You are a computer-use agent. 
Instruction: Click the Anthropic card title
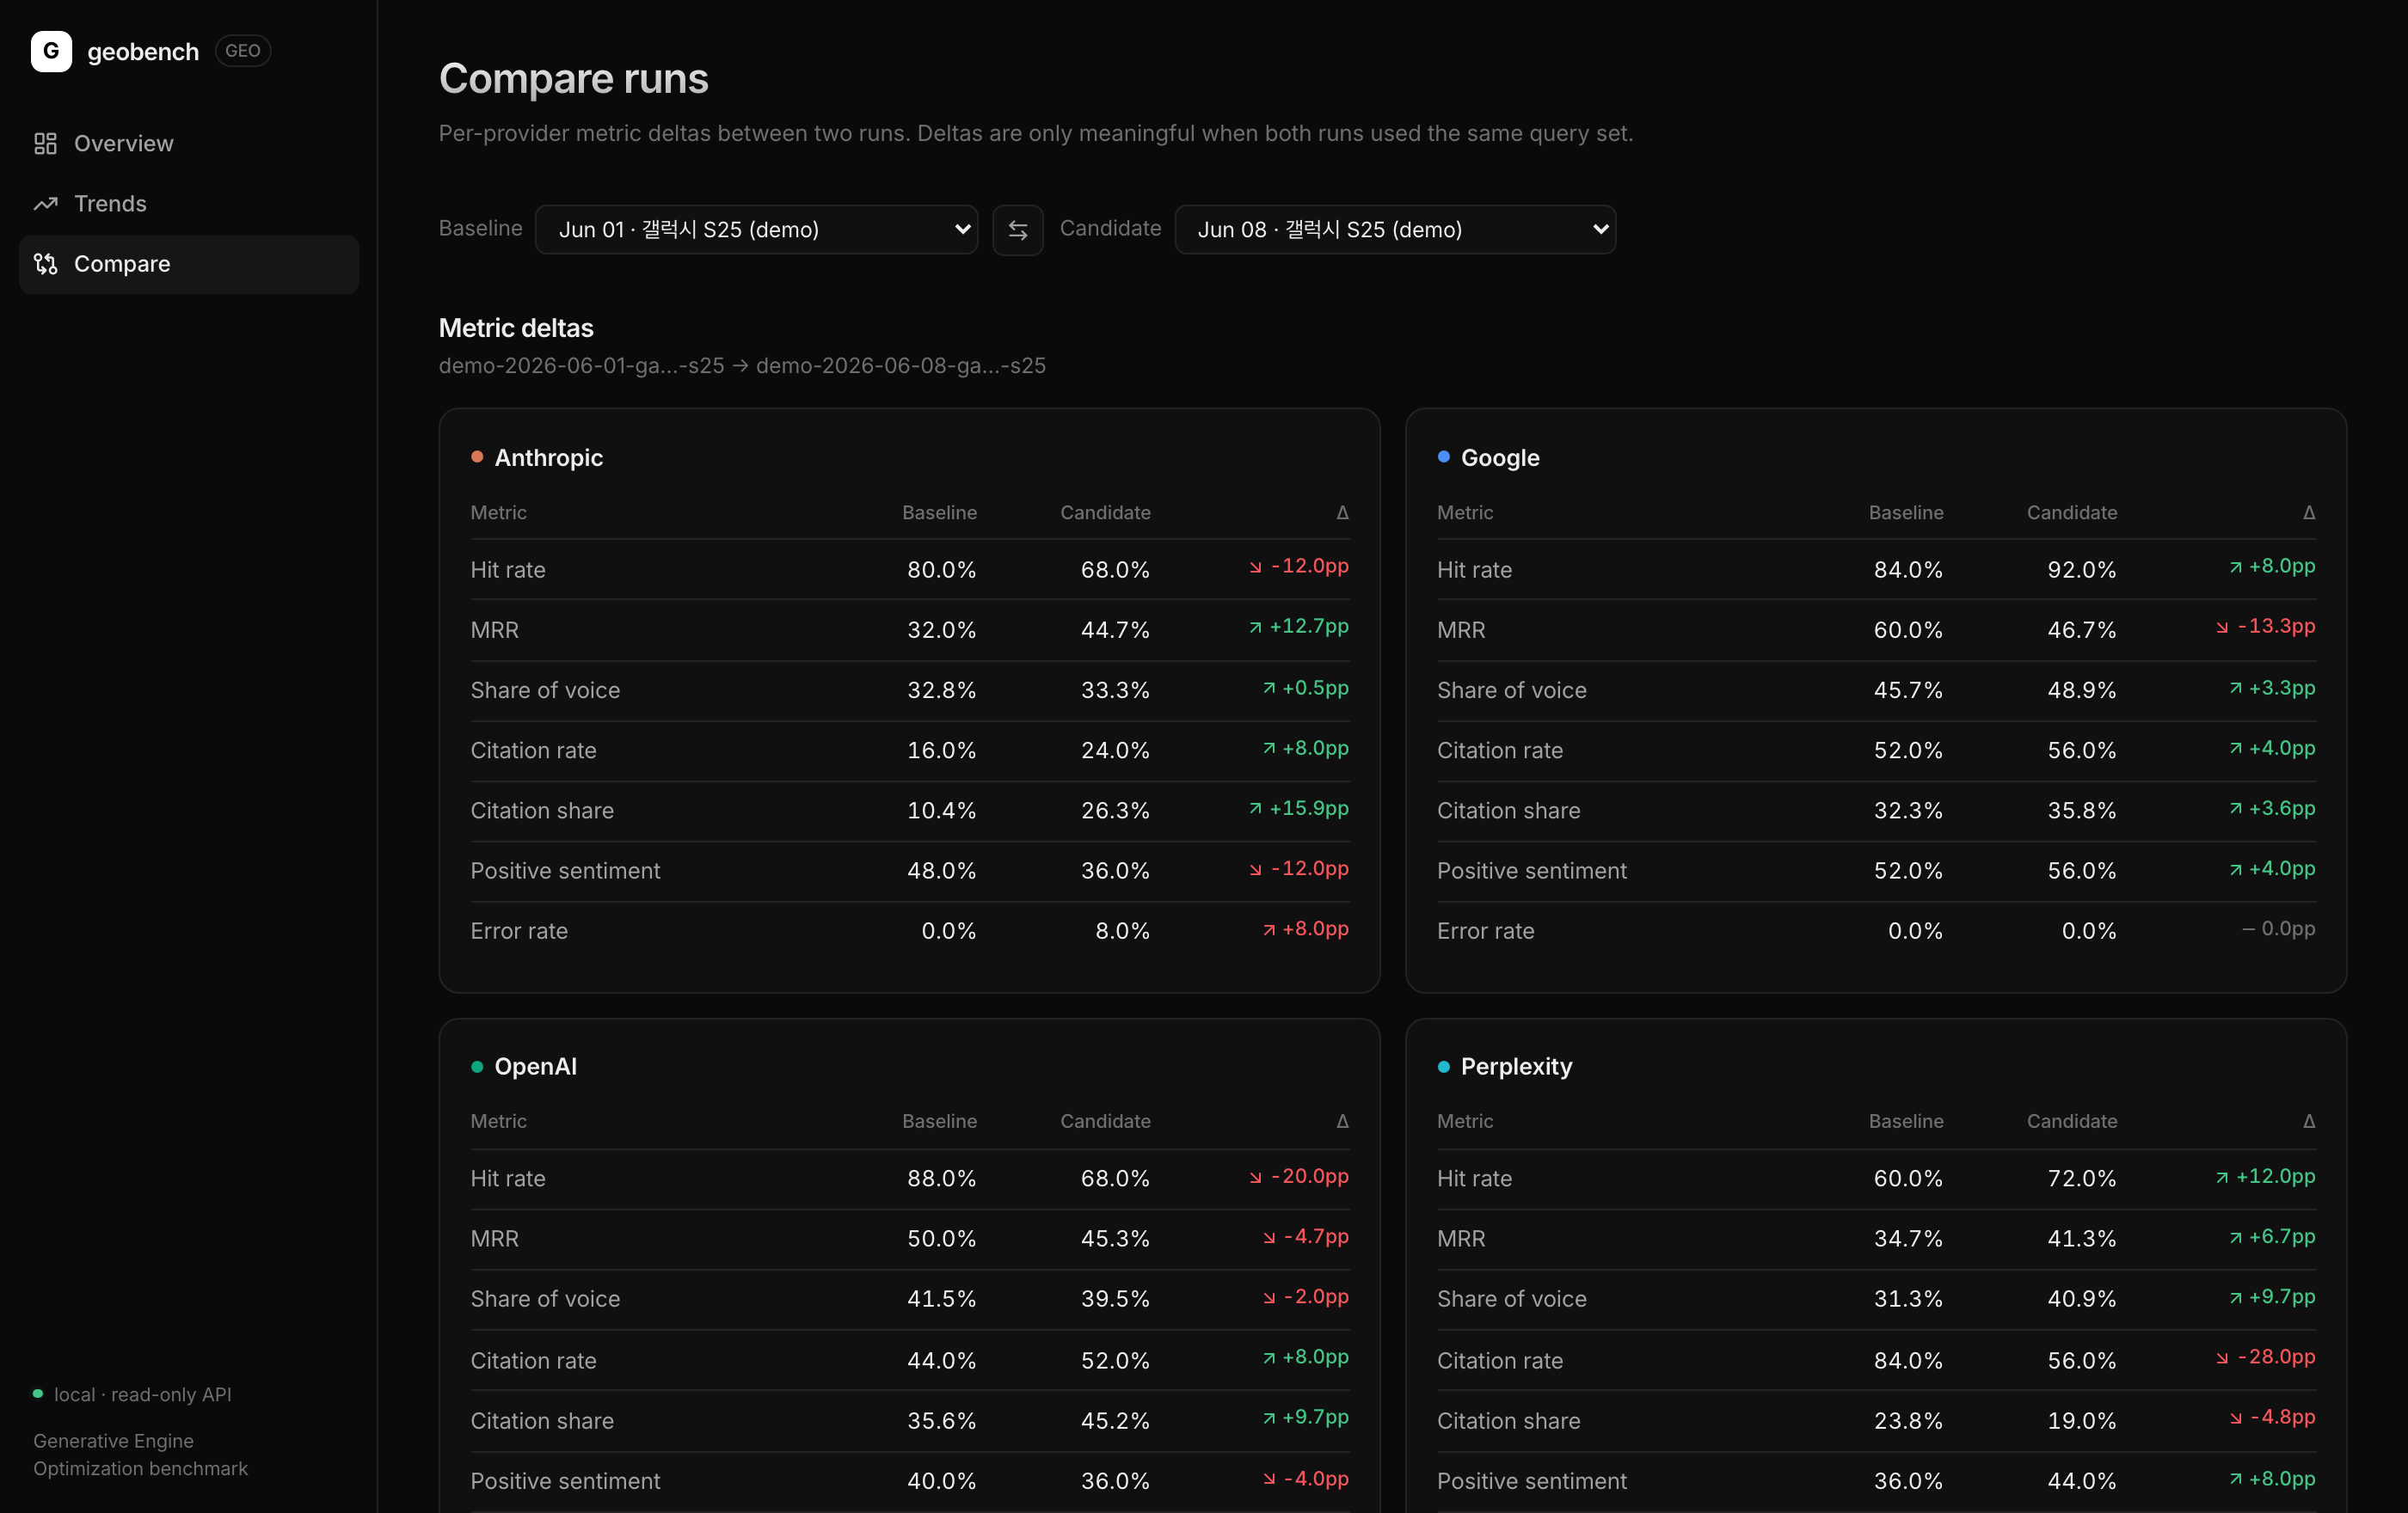[x=548, y=457]
